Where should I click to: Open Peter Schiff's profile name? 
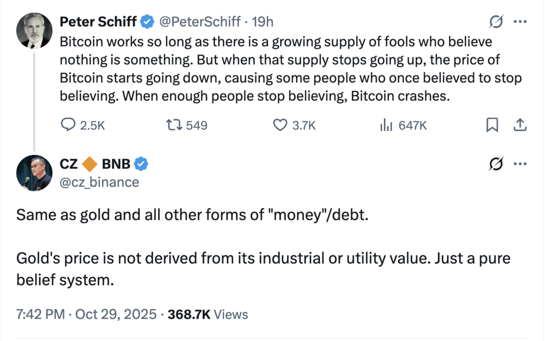pos(98,22)
